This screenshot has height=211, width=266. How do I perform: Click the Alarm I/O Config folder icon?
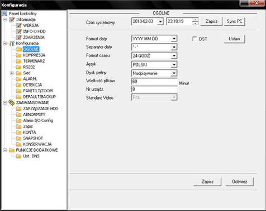point(18,120)
